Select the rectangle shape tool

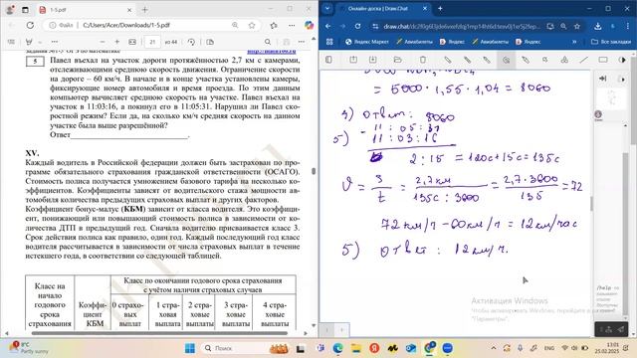tap(603, 60)
